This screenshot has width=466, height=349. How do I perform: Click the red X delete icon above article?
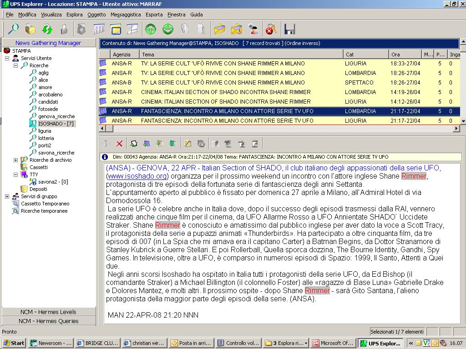coord(119,144)
